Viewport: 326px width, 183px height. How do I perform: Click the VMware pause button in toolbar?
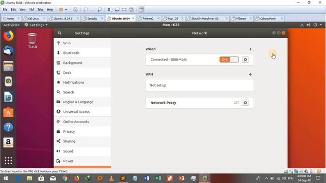click(61, 10)
